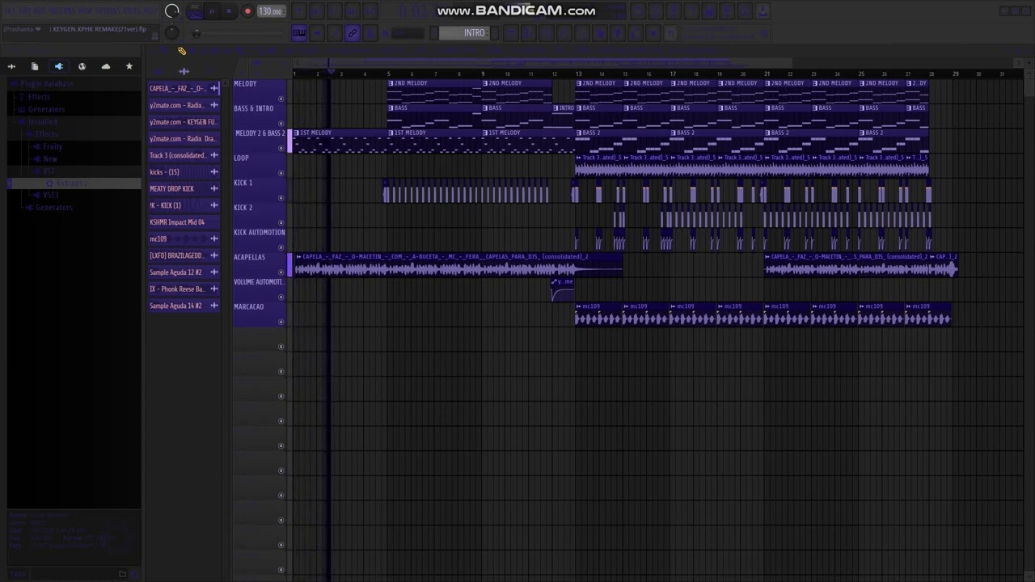The width and height of the screenshot is (1035, 582).
Task: Open the globe online library tab
Action: [82, 66]
